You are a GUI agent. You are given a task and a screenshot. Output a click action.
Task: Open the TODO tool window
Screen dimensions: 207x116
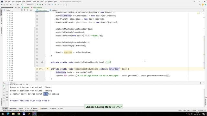pos(60,109)
